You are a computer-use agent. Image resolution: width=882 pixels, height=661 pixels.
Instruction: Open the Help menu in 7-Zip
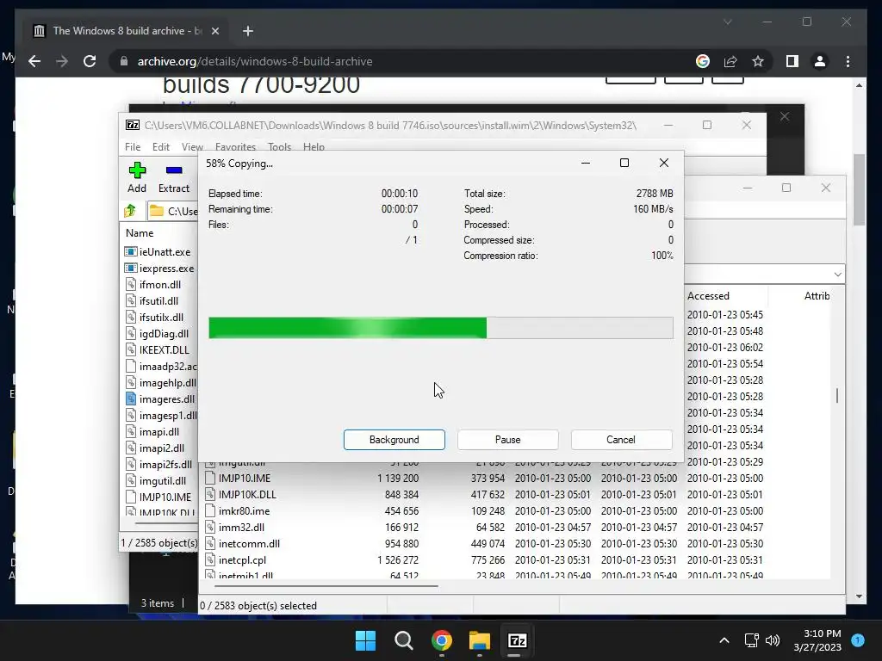click(314, 147)
